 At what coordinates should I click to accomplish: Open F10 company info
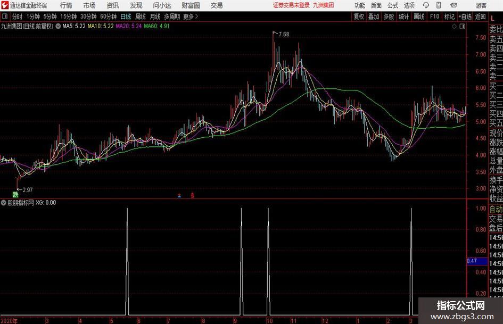click(x=435, y=16)
